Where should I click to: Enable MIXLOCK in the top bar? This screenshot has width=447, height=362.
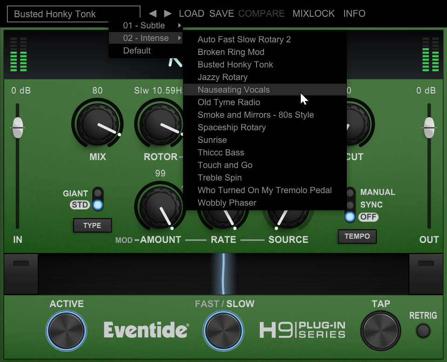pos(313,13)
